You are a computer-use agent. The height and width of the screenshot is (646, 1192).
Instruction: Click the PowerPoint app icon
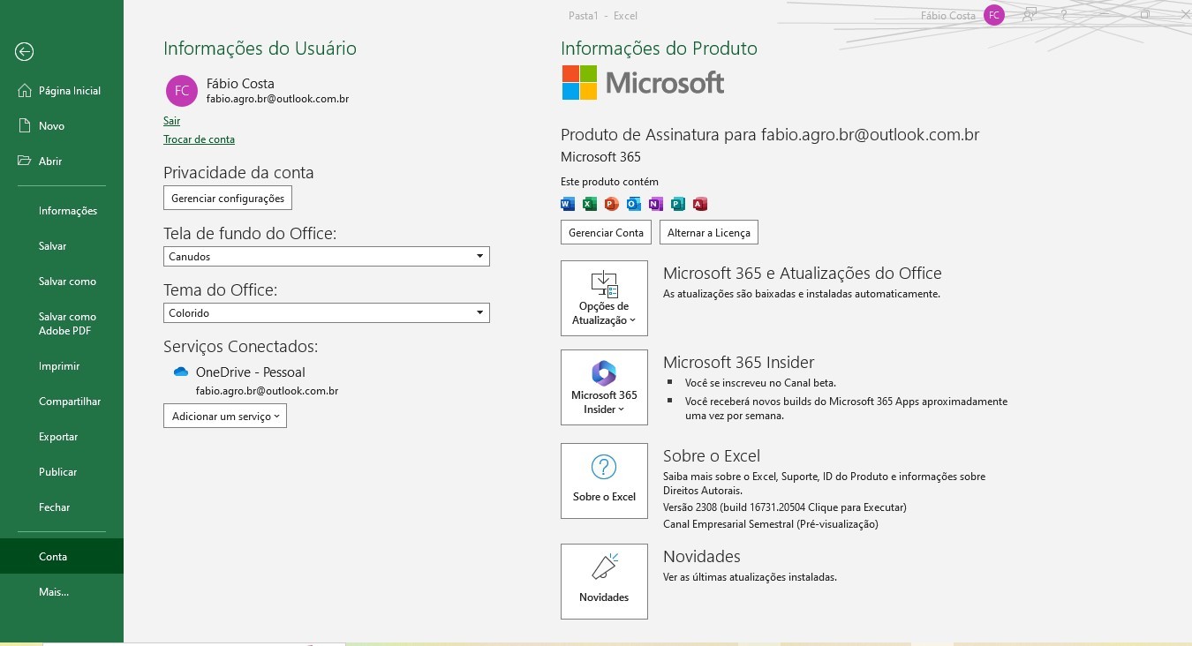pos(612,204)
